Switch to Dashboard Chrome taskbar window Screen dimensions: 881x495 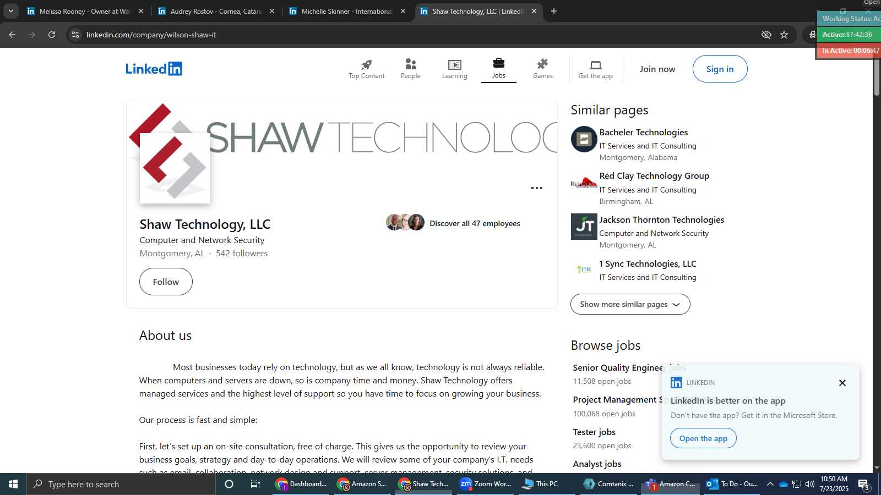point(302,484)
